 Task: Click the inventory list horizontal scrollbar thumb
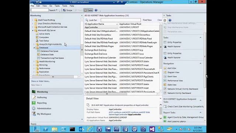tap(107, 94)
